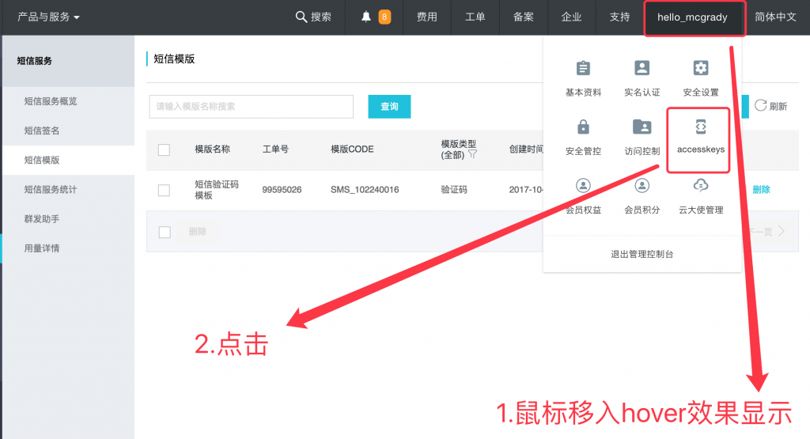Open the 简体中文 language selector
Viewport: 810px width, 439px height.
pos(775,17)
